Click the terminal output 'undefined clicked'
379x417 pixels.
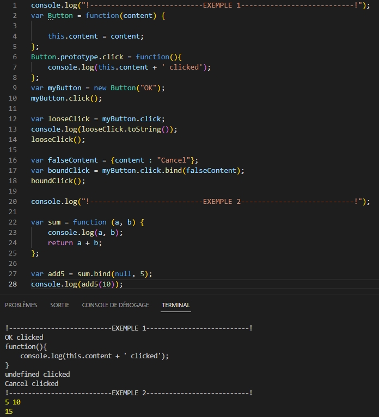coord(37,375)
